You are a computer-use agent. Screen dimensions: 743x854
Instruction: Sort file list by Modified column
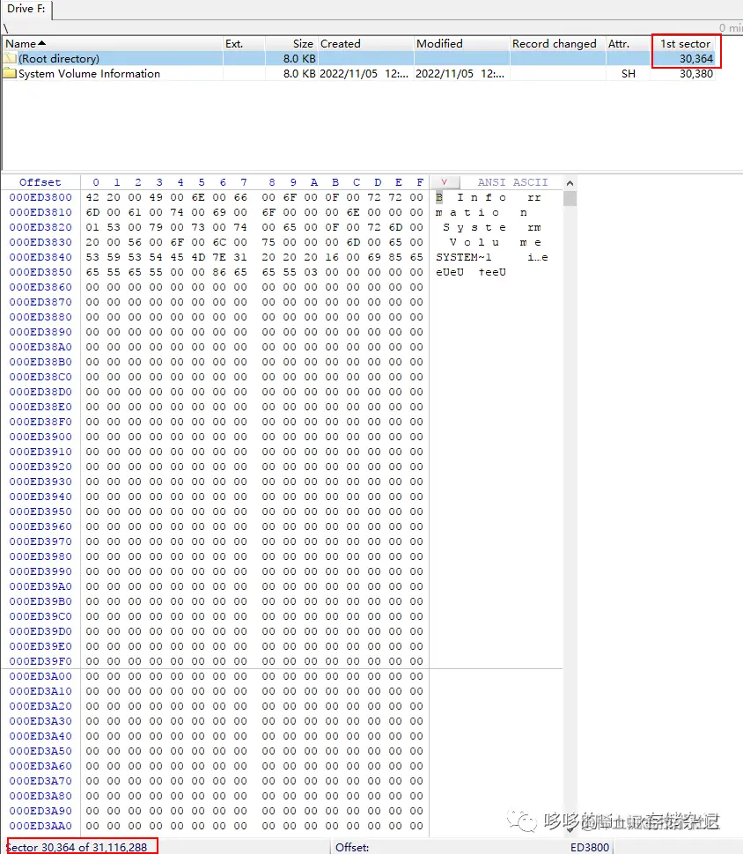tap(462, 43)
